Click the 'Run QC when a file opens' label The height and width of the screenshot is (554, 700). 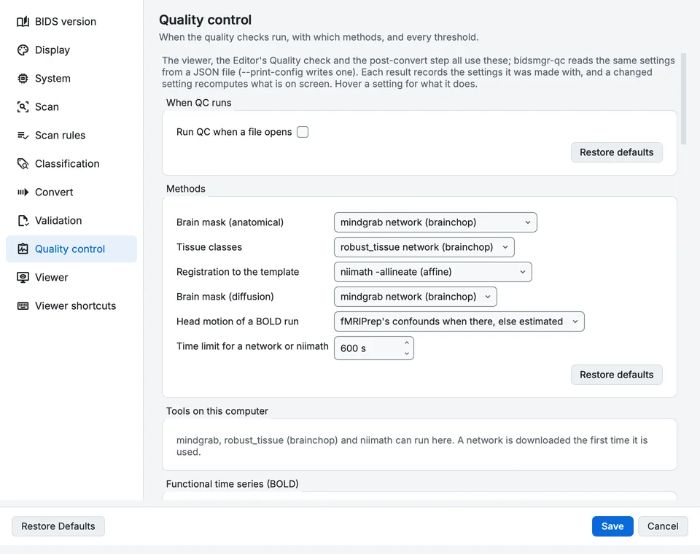pyautogui.click(x=234, y=132)
